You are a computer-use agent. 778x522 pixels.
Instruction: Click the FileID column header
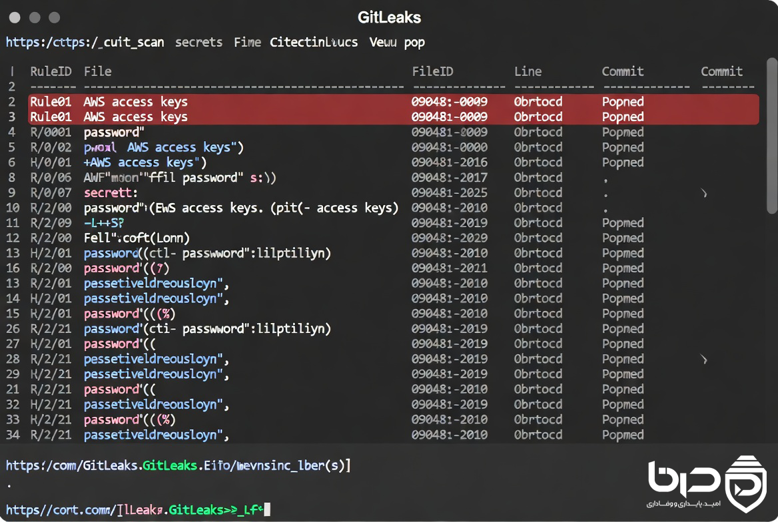[x=432, y=71]
